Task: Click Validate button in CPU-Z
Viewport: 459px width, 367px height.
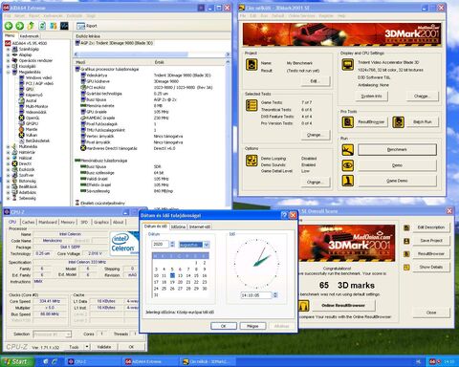Action: pyautogui.click(x=104, y=347)
